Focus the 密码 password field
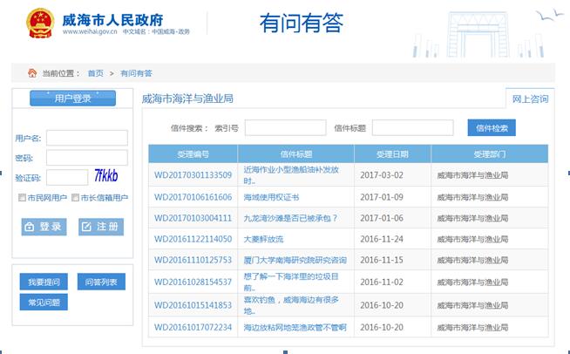570x354 pixels. point(86,158)
